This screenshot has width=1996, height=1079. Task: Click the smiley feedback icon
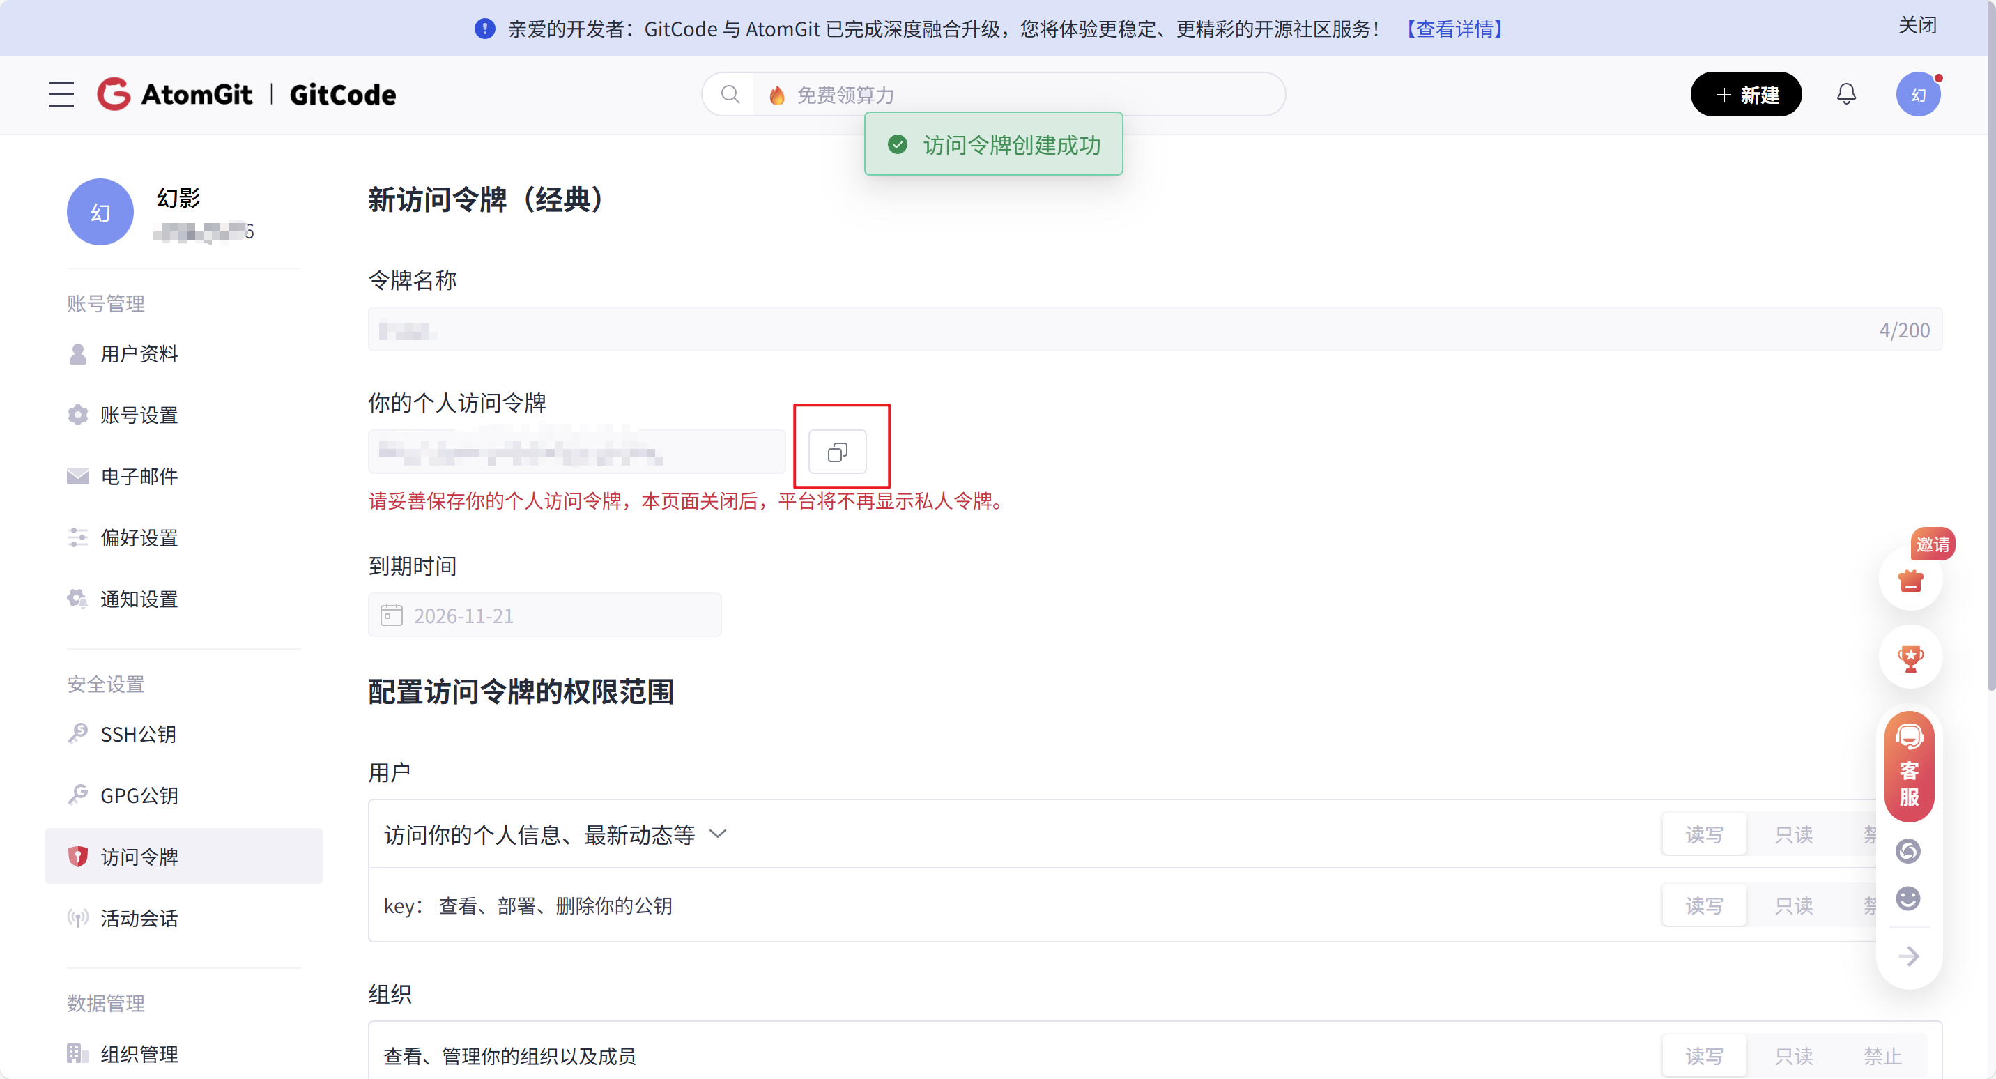point(1907,898)
